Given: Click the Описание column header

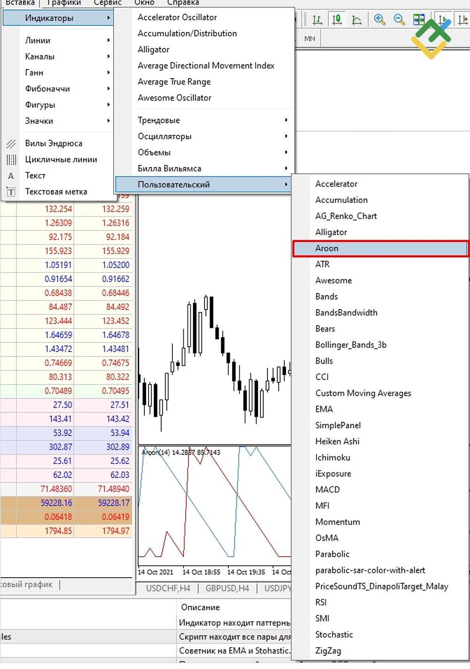Looking at the screenshot, I should (x=201, y=607).
